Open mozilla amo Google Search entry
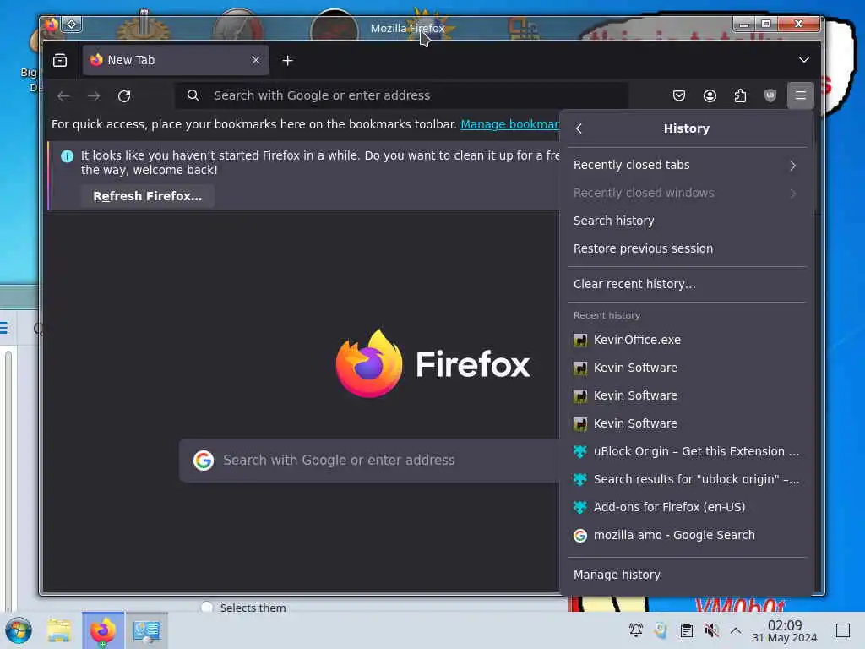This screenshot has width=865, height=649. pyautogui.click(x=686, y=535)
